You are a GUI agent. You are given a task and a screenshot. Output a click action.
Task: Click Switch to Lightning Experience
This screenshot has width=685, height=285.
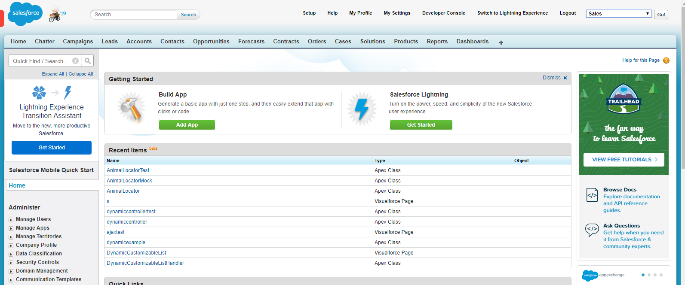click(513, 13)
